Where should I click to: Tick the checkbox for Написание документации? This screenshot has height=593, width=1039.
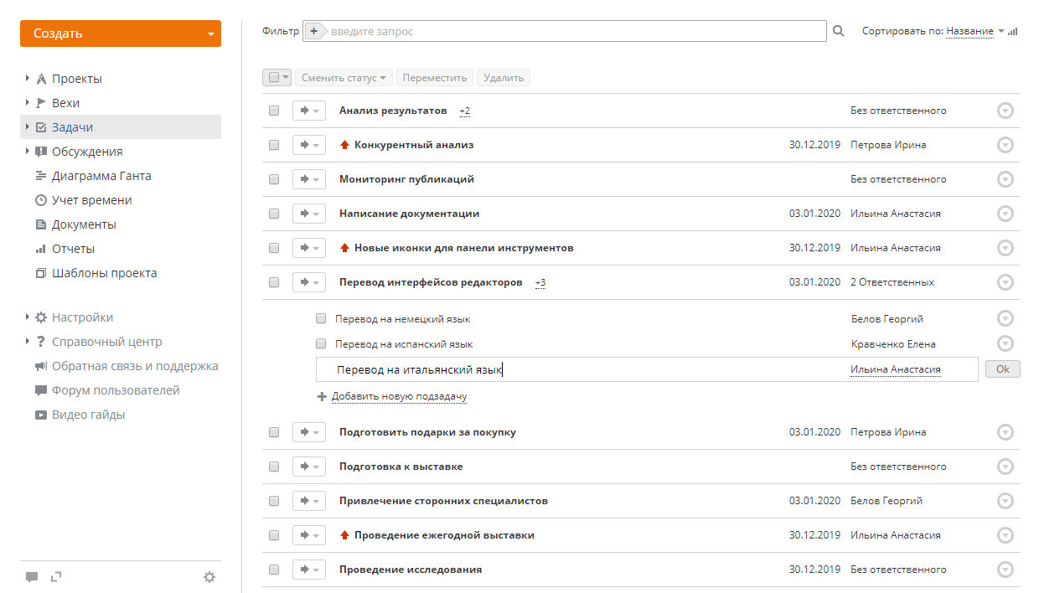(274, 214)
